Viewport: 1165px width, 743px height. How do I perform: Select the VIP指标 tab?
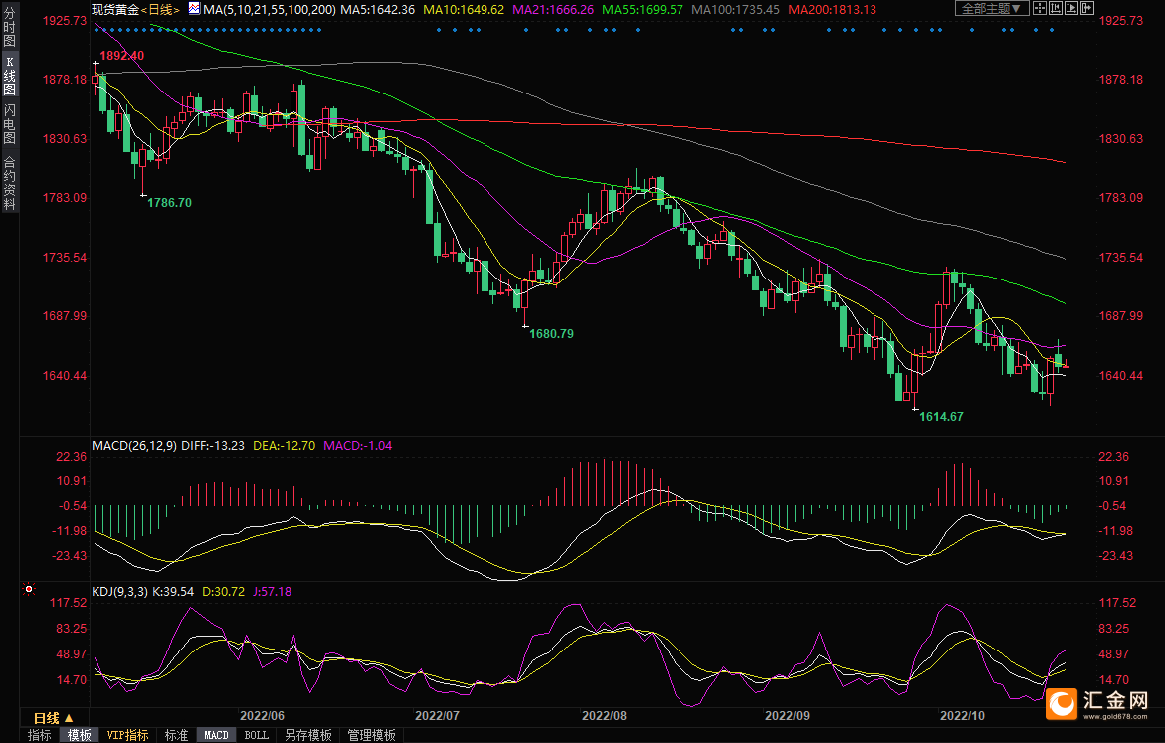128,735
